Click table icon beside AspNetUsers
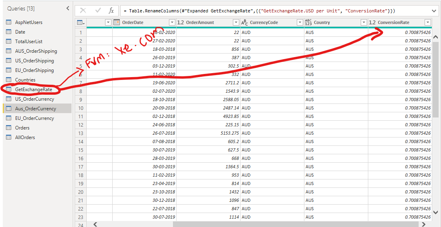The height and width of the screenshot is (227, 441). pos(9,22)
